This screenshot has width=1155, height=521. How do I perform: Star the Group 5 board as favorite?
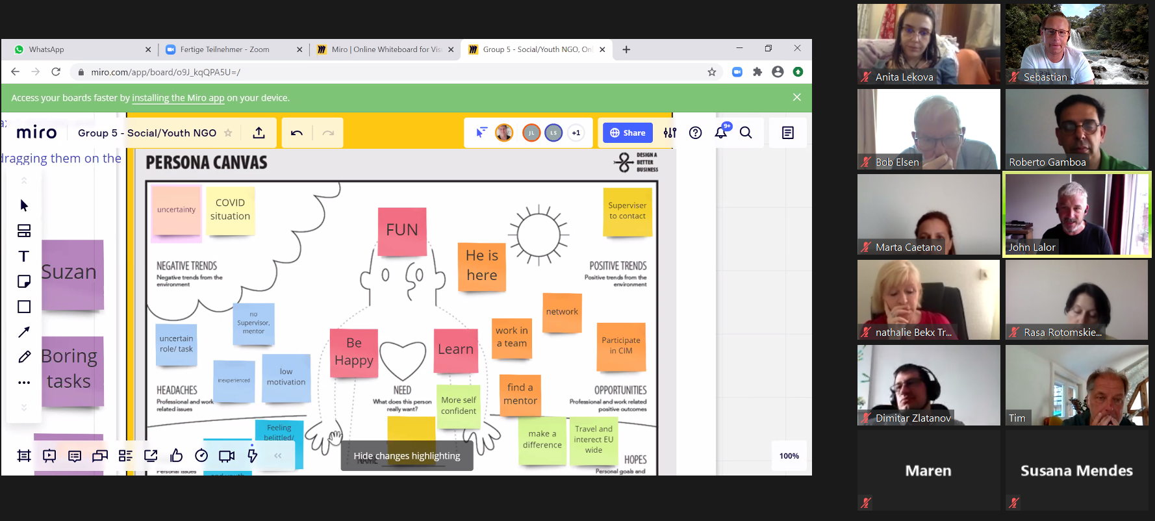(228, 133)
